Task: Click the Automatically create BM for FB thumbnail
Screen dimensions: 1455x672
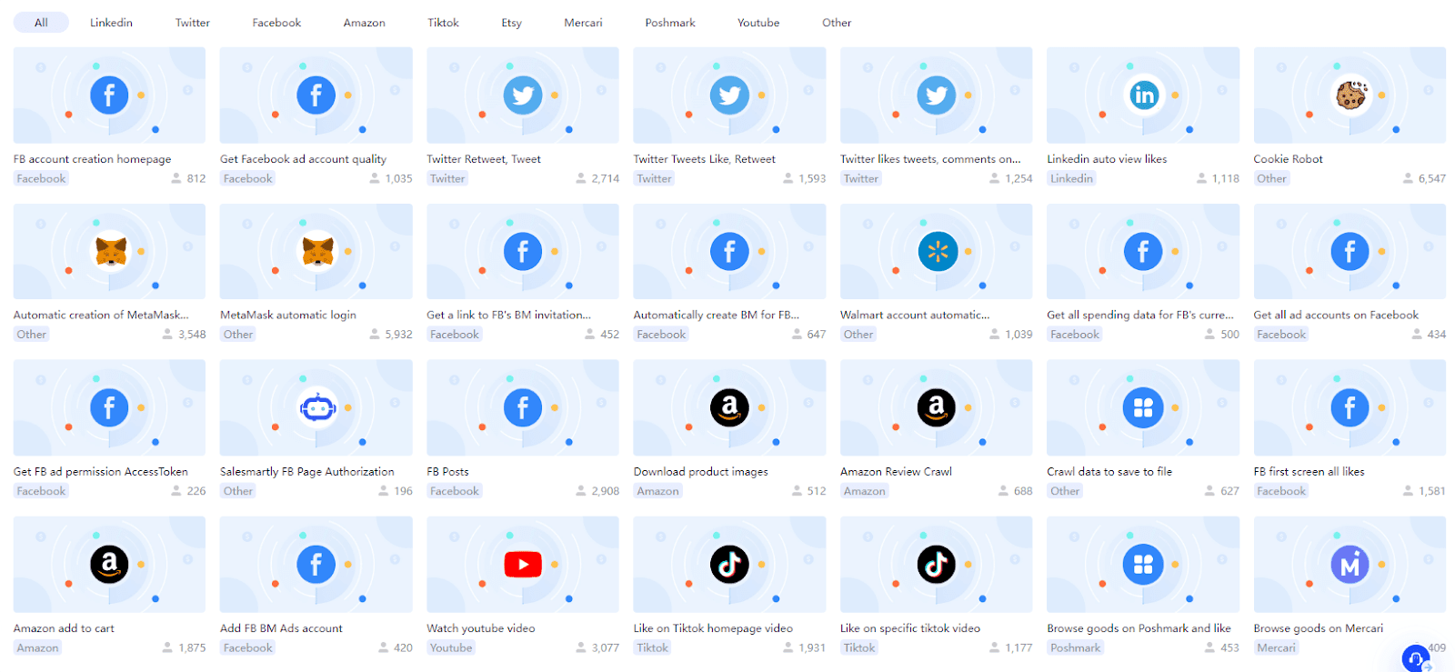Action: click(x=729, y=252)
